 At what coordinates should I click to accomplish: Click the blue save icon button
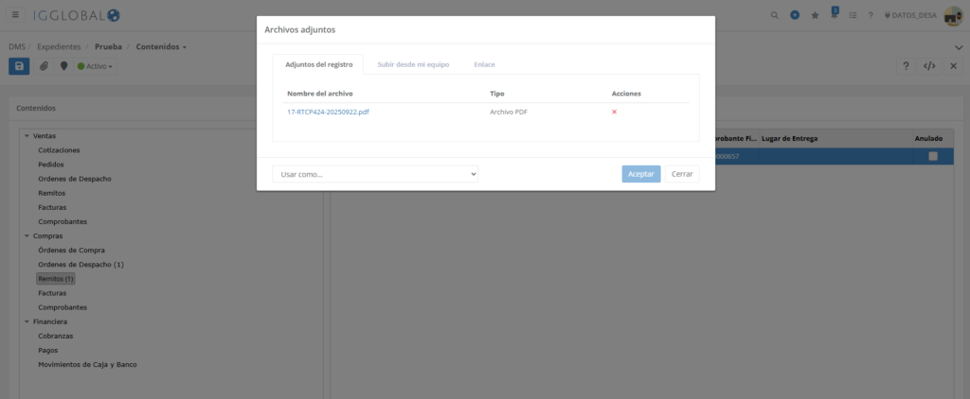[x=19, y=66]
